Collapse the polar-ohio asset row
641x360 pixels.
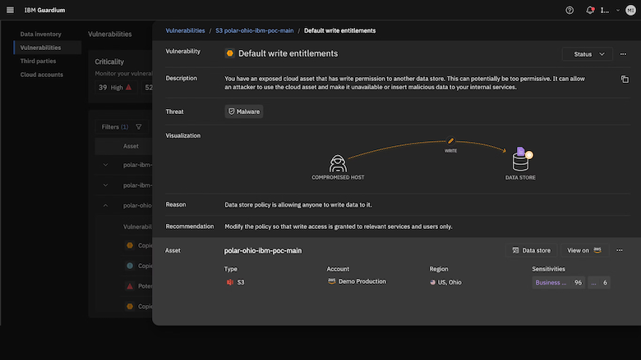pyautogui.click(x=105, y=206)
